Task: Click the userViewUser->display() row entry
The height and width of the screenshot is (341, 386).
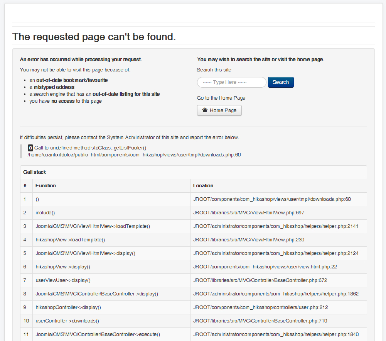Action: 66,280
